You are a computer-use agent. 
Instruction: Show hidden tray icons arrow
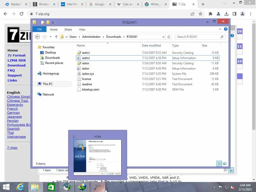[x=214, y=187]
